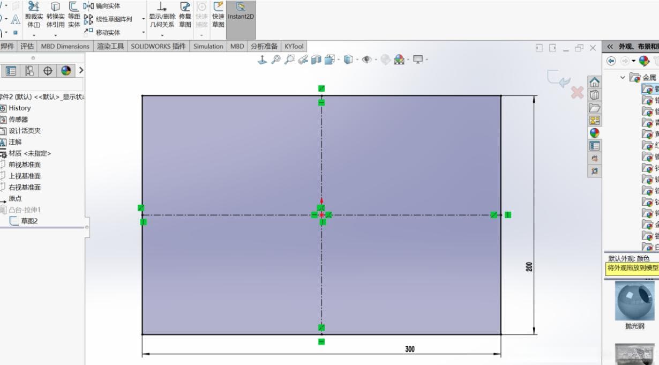This screenshot has height=365, width=659.
Task: Select 凸台-拉伸1 feature in the tree
Action: 21,210
